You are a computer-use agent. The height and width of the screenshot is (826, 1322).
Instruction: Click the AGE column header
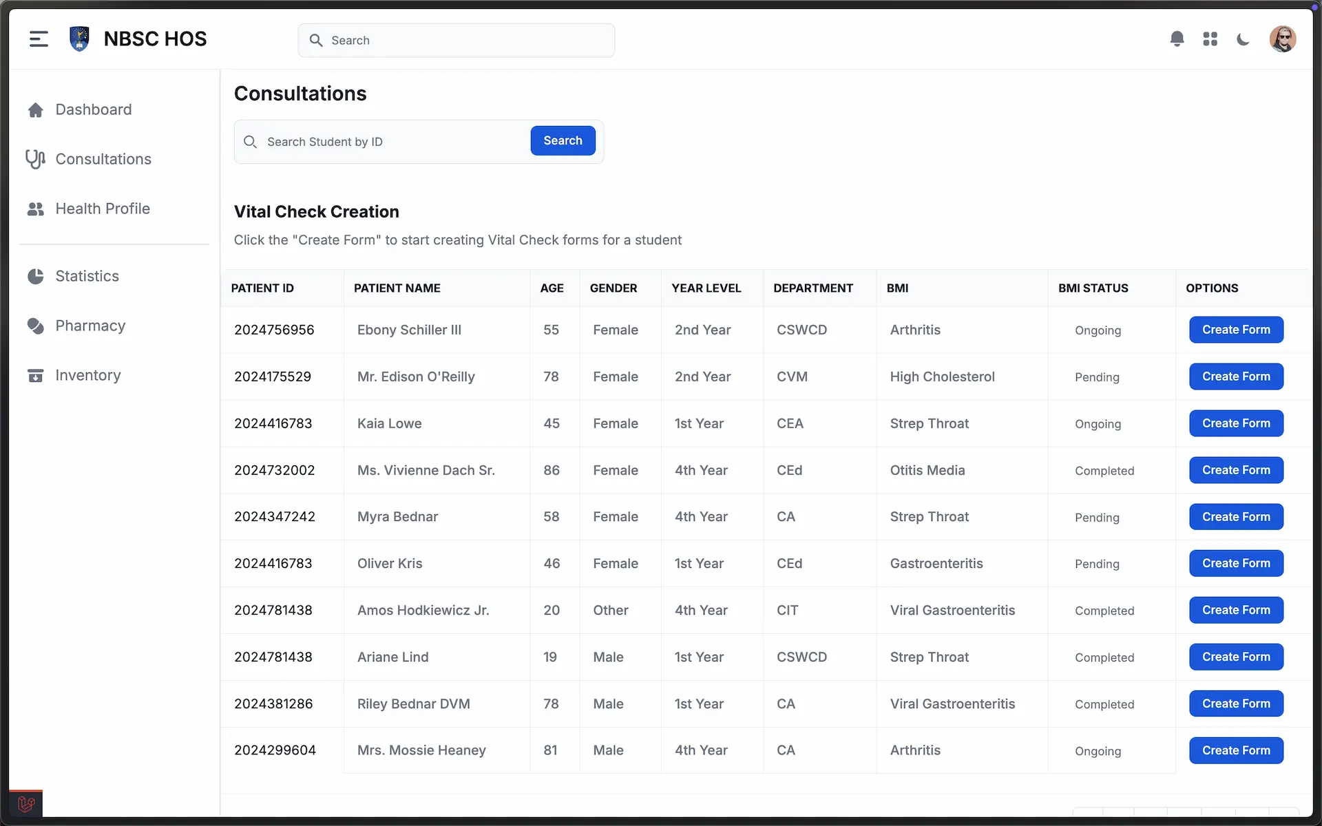pyautogui.click(x=552, y=288)
